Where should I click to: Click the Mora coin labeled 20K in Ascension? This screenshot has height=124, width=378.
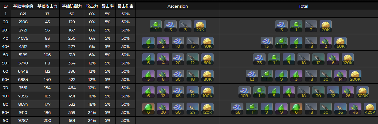click(x=200, y=26)
